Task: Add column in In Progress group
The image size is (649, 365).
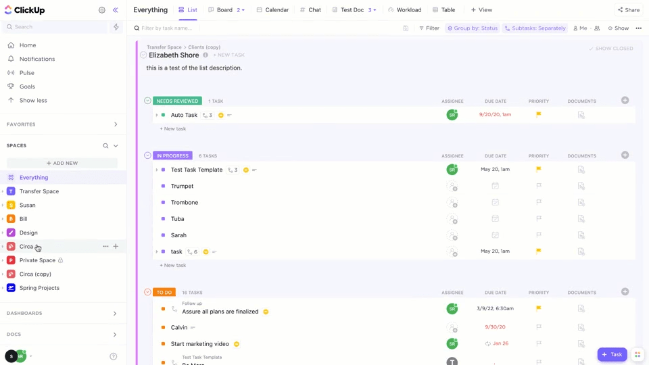Action: pos(625,155)
